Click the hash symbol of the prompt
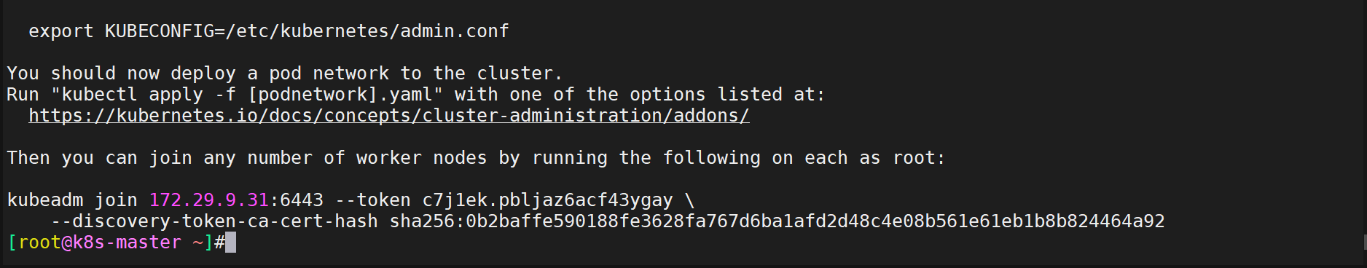The width and height of the screenshot is (1367, 268). click(219, 243)
